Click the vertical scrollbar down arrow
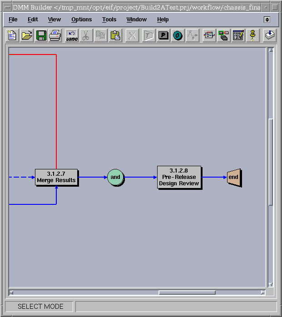 click(x=271, y=285)
